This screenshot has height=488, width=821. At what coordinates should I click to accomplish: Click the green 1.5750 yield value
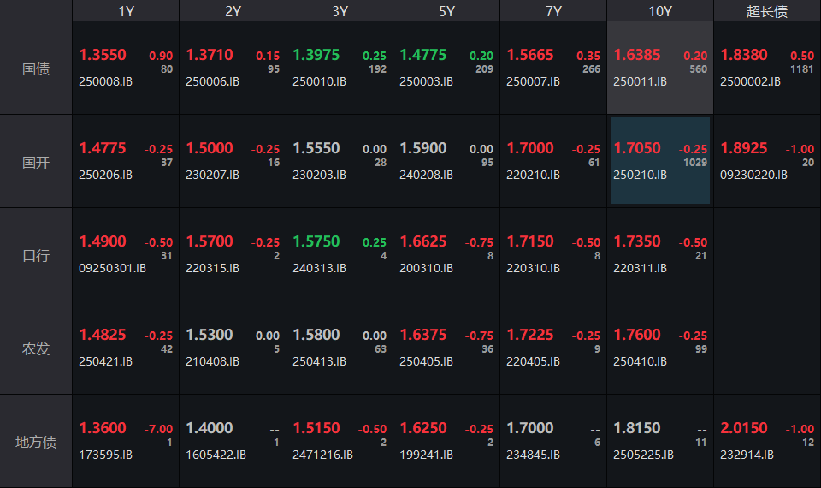316,241
